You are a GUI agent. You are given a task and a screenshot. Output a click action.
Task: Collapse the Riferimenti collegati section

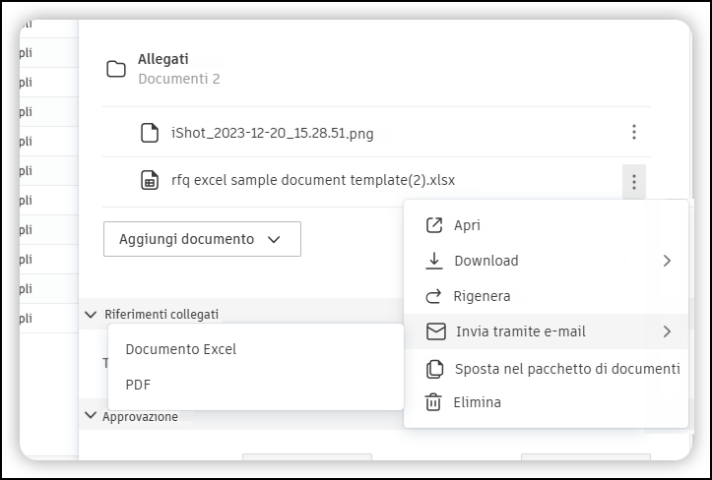(x=92, y=315)
